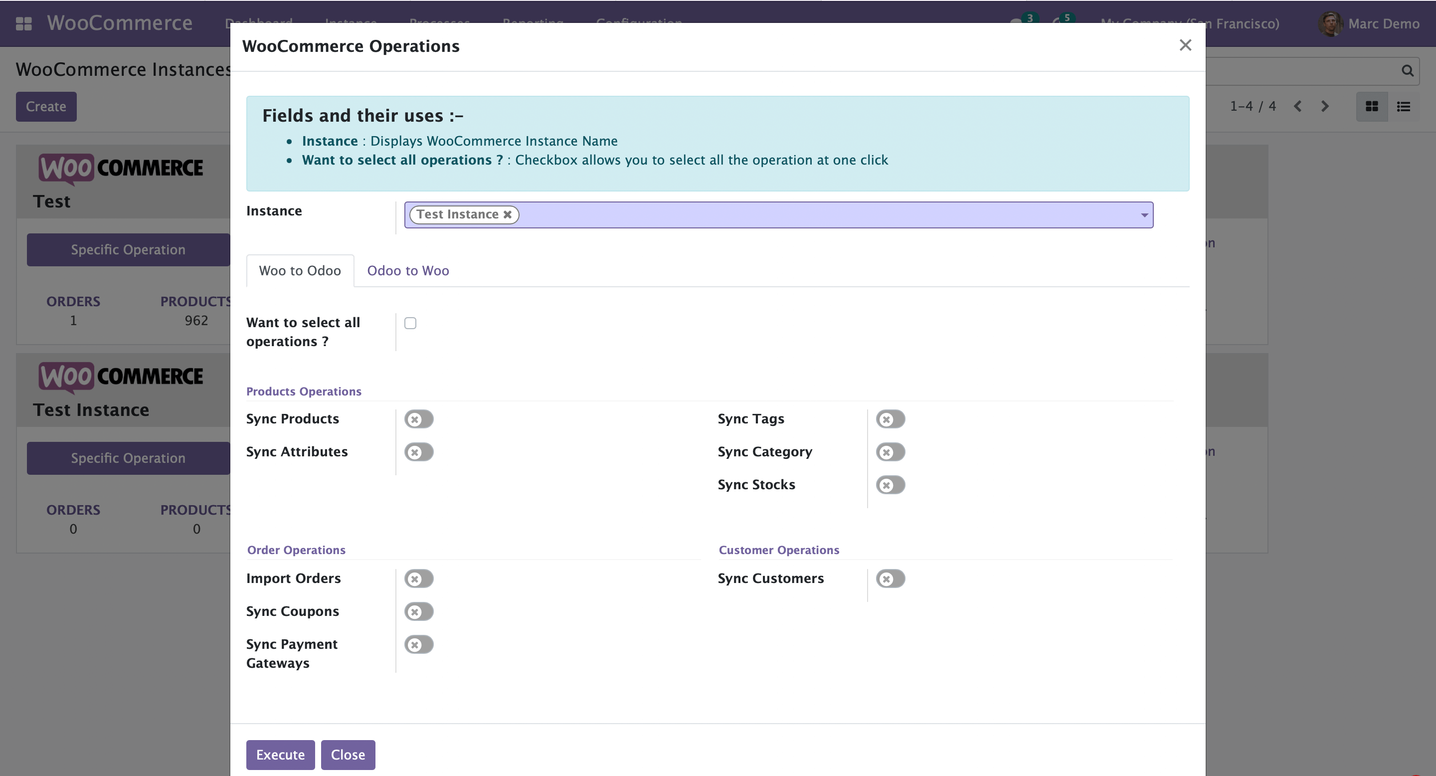Turn on Sync Stocks toggle
The image size is (1436, 776).
click(x=890, y=485)
